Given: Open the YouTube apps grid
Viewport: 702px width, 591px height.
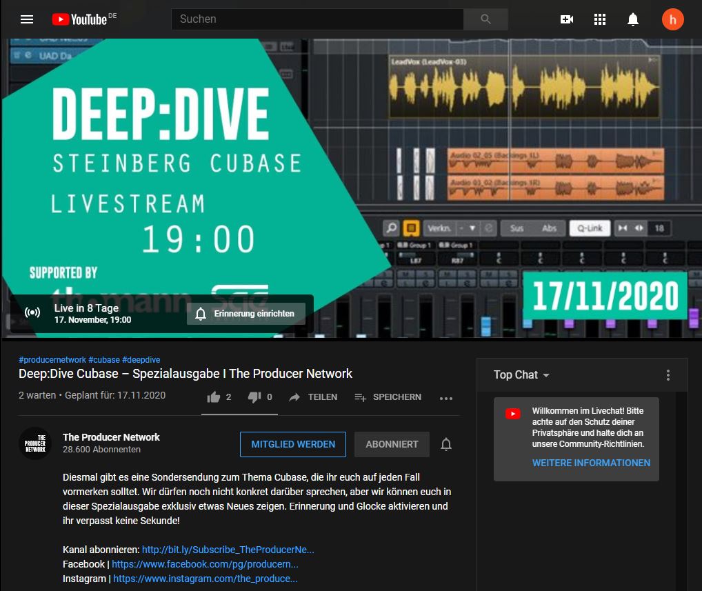Looking at the screenshot, I should pos(600,19).
